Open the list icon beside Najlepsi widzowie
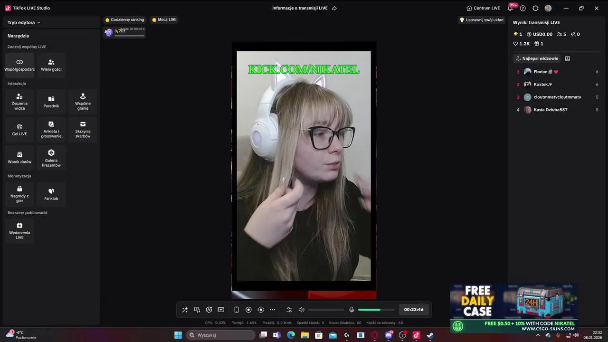The image size is (608, 342). [x=568, y=58]
